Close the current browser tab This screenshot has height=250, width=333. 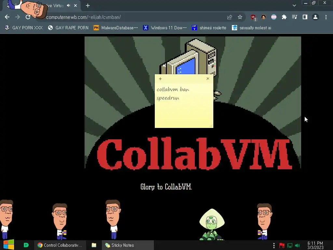pos(75,6)
